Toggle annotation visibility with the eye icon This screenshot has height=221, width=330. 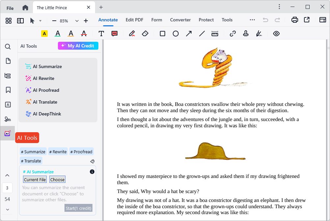(276, 33)
